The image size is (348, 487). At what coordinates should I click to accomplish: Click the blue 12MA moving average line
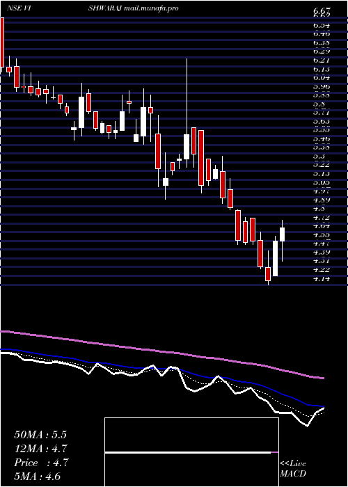click(x=162, y=369)
